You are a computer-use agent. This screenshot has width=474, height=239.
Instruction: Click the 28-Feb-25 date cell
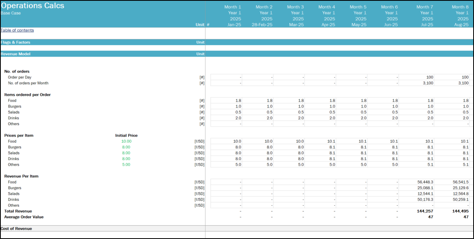pyautogui.click(x=262, y=24)
